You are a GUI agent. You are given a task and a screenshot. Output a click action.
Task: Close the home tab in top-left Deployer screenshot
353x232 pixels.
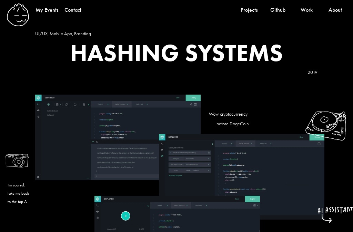108,104
